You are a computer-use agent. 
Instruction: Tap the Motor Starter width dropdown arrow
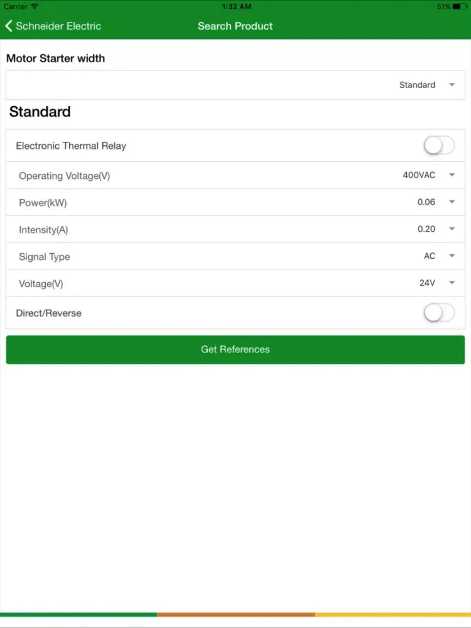point(452,85)
